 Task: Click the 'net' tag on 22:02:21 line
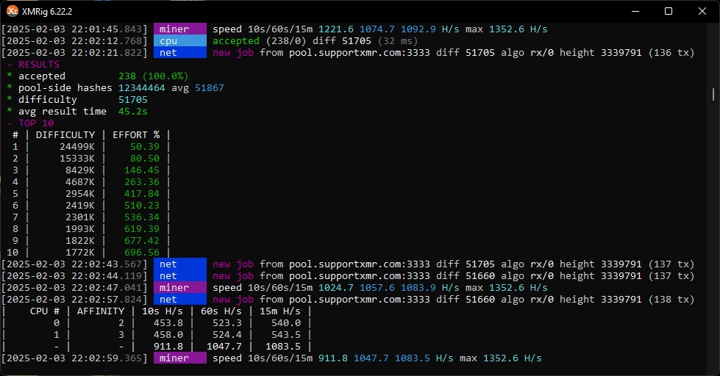180,53
